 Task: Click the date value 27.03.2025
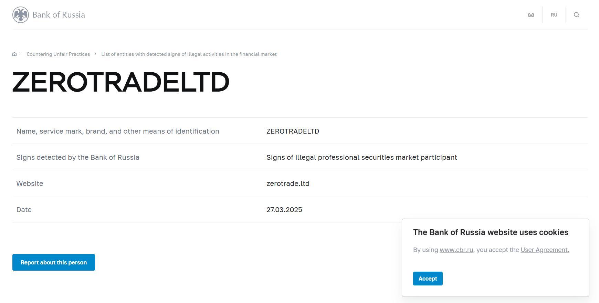(284, 210)
